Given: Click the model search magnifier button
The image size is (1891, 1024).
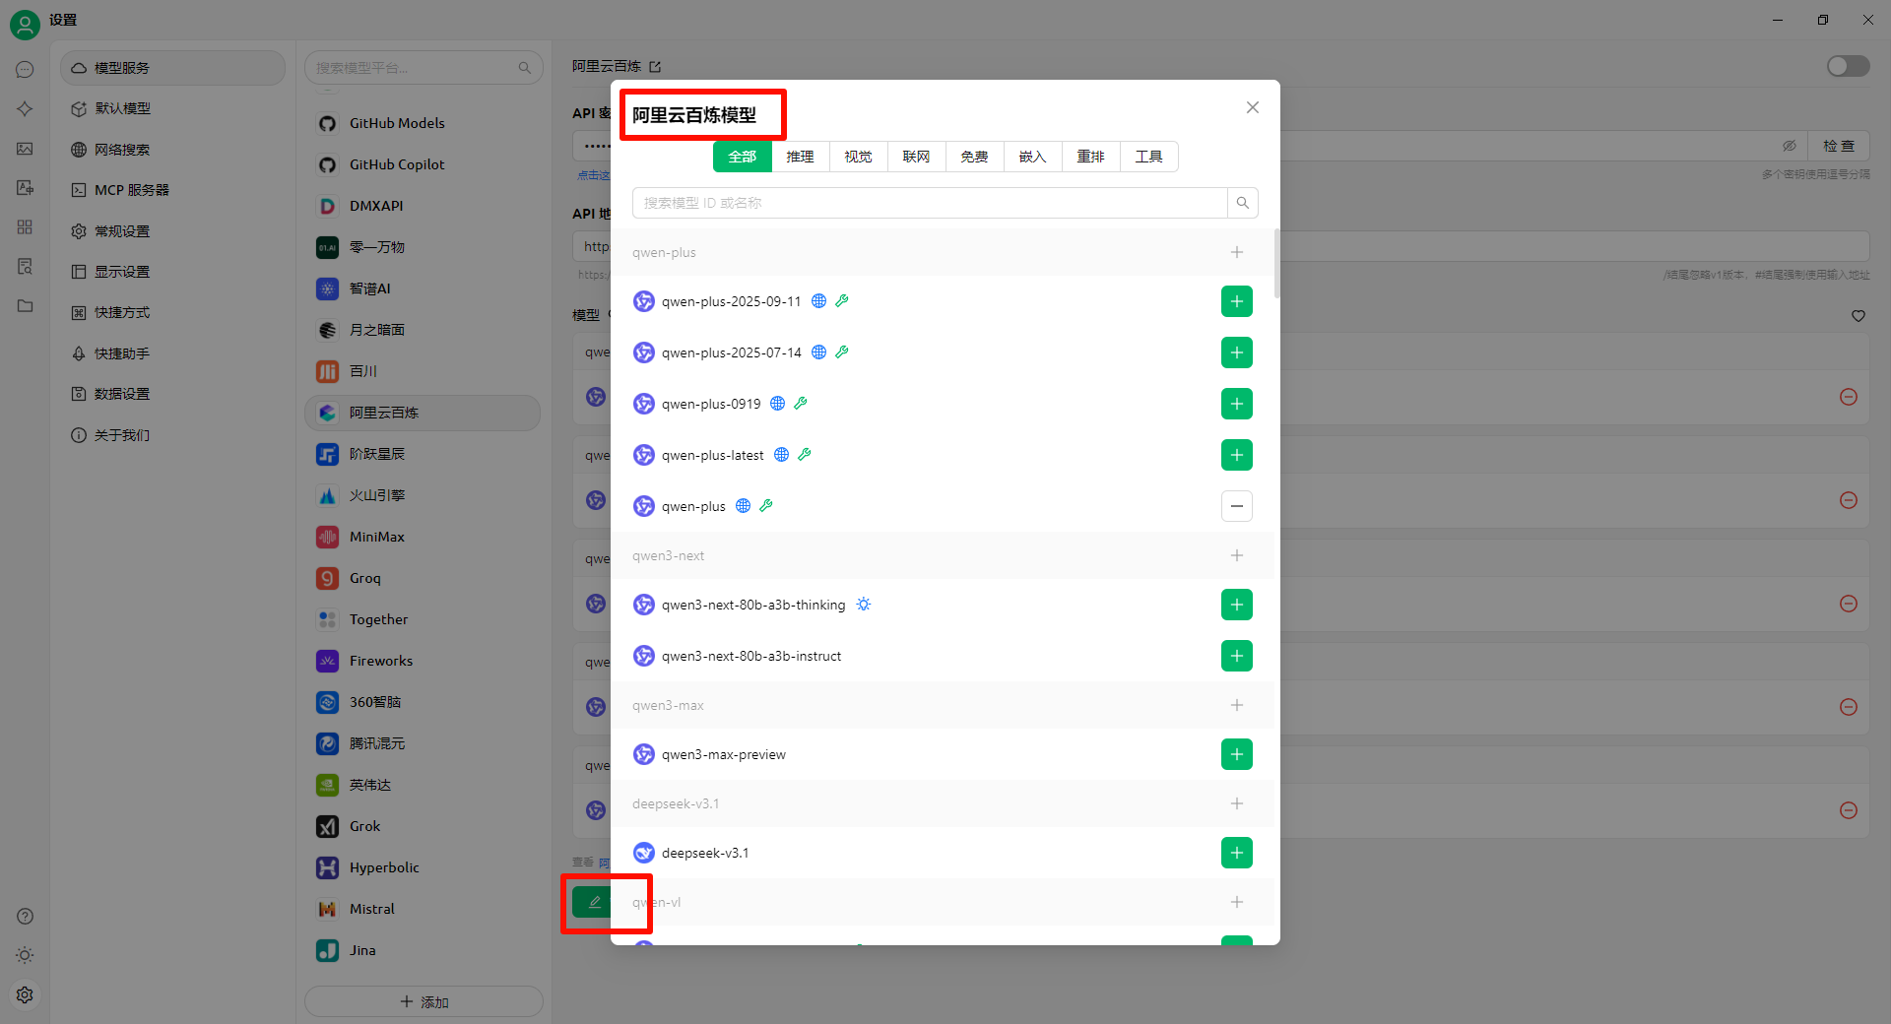Looking at the screenshot, I should (x=1242, y=203).
